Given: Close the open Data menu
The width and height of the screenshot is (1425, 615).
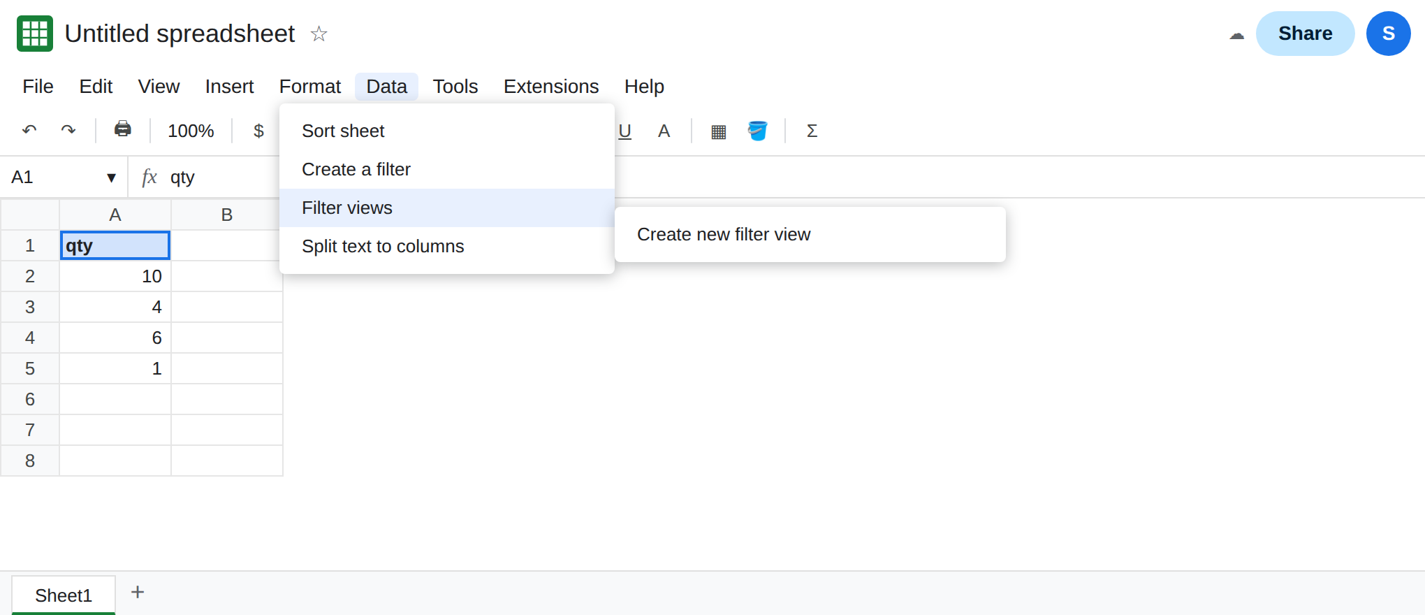Looking at the screenshot, I should point(386,87).
